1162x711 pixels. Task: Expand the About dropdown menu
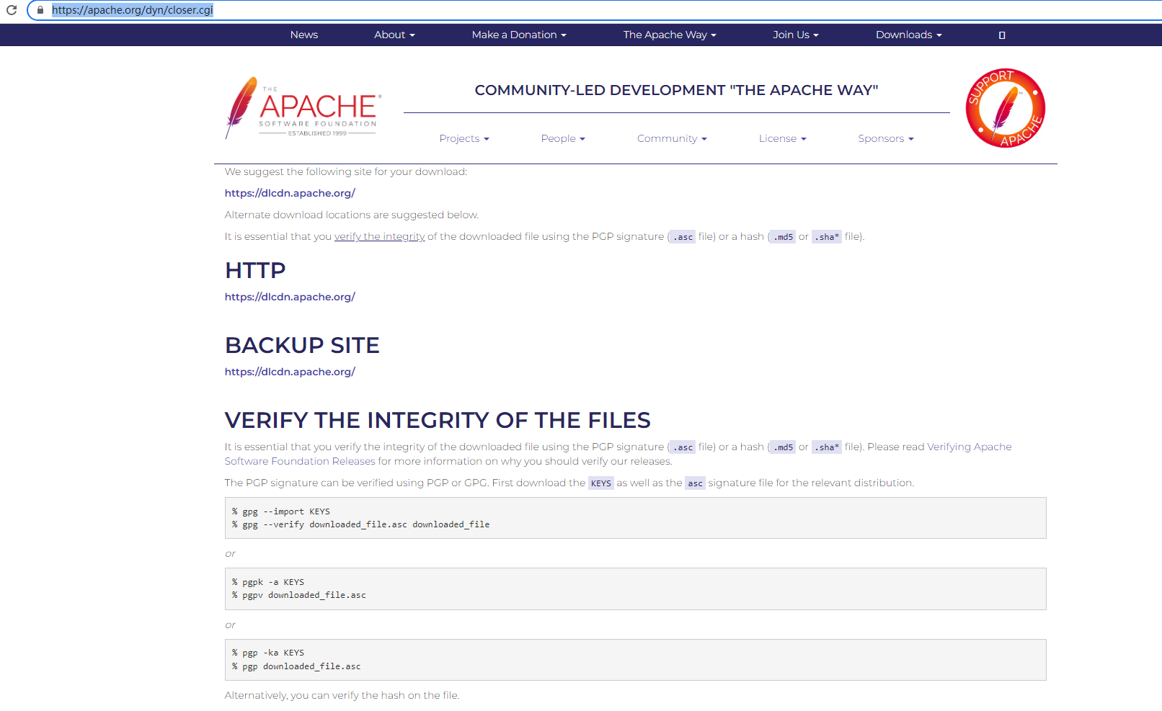point(394,35)
